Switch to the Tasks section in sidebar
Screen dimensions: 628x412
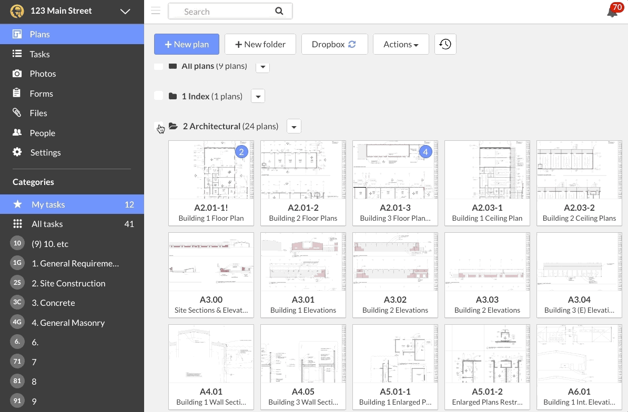[x=39, y=54]
